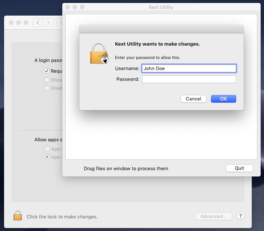Go back in System Preferences window
Image resolution: width=264 pixels, height=231 pixels.
pos(38,23)
